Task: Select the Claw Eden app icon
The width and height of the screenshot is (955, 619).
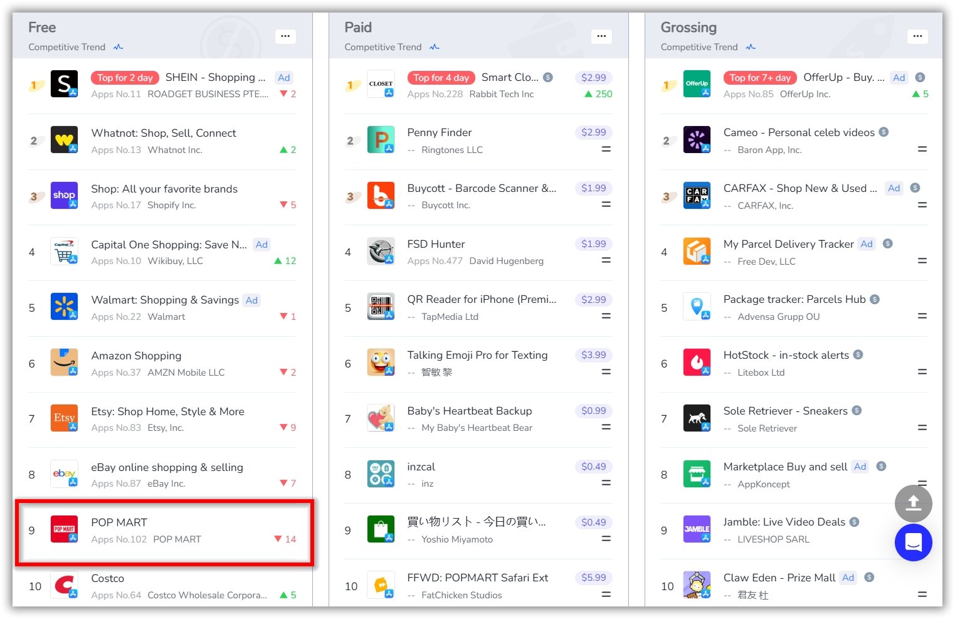Action: (x=697, y=585)
